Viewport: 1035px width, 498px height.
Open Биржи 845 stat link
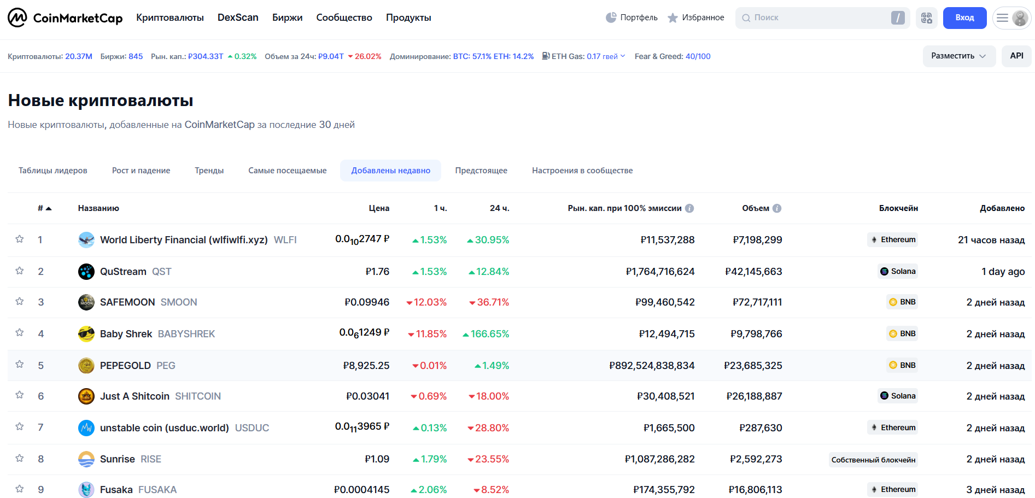[x=136, y=56]
